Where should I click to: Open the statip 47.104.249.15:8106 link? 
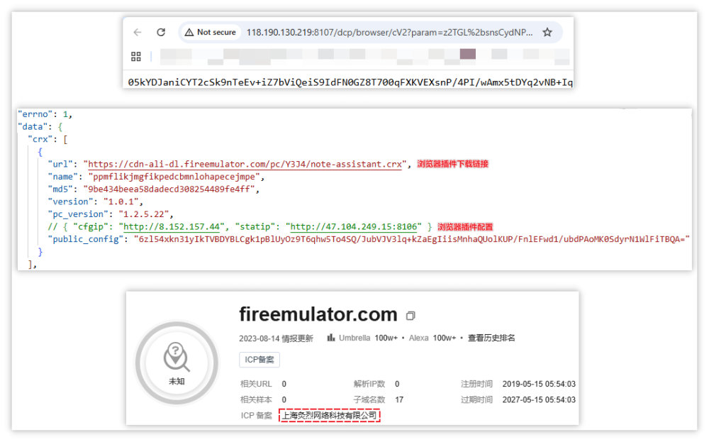[x=355, y=226]
